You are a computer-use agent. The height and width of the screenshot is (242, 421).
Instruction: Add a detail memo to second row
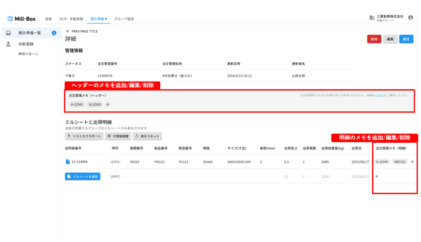(x=376, y=176)
